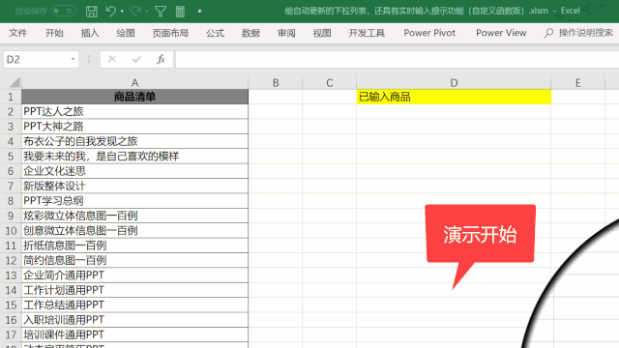Click the Save icon in quick access toolbar
Screen dimensions: 619x348
pos(92,12)
